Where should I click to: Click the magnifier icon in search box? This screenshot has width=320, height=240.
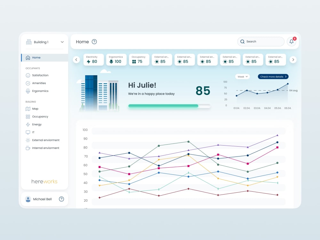coord(243,42)
